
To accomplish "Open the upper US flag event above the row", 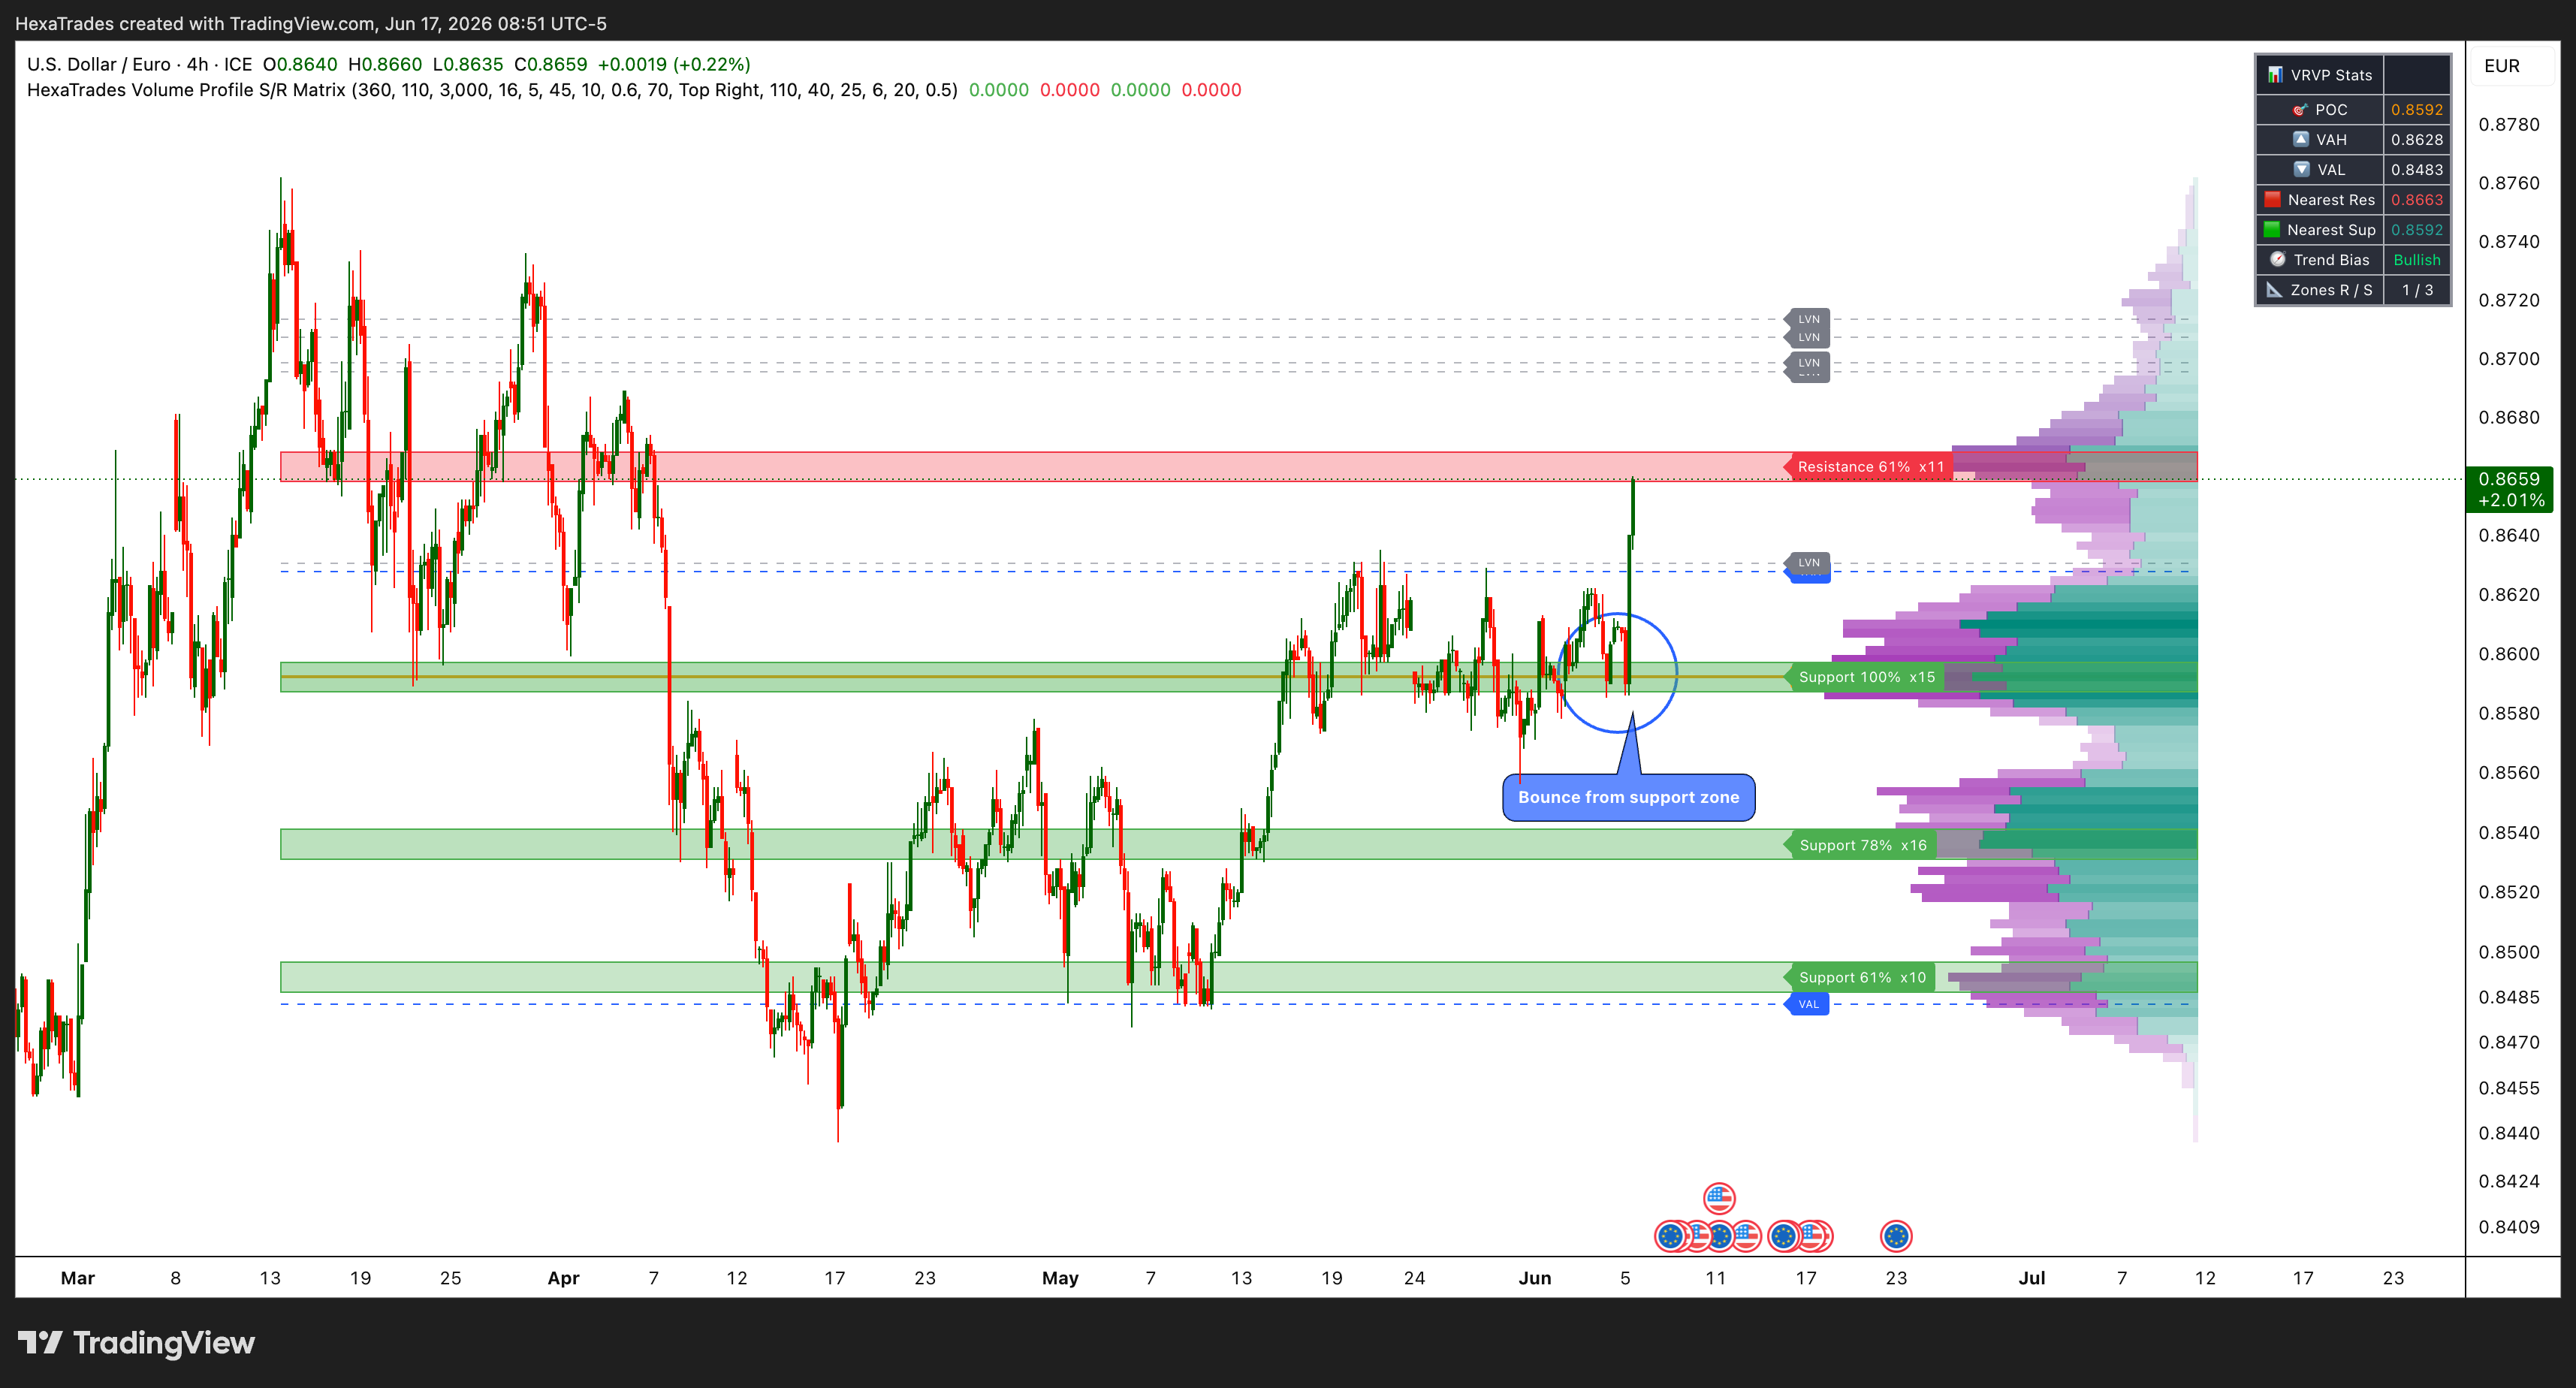I will [x=1719, y=1198].
